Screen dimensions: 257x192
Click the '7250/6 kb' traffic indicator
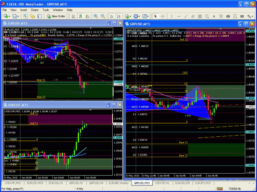235,189
